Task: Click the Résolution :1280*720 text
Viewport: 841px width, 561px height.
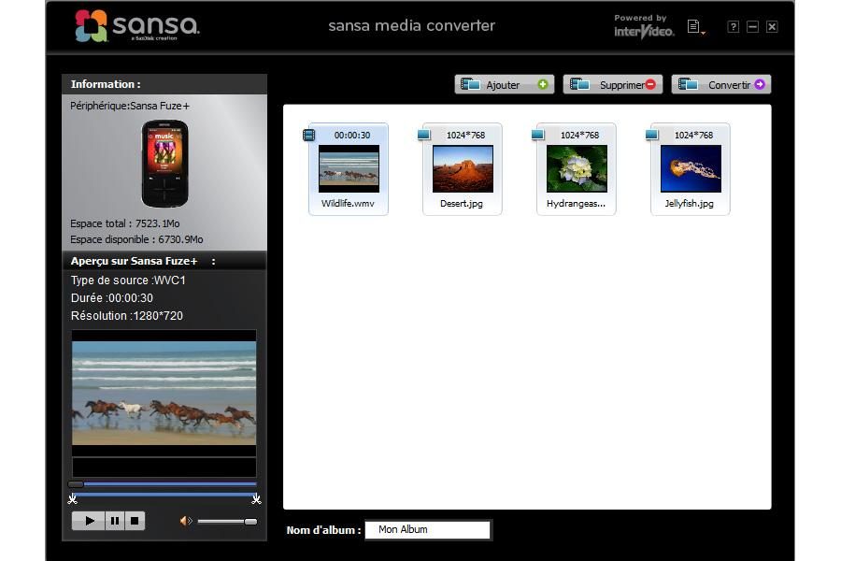Action: point(126,316)
